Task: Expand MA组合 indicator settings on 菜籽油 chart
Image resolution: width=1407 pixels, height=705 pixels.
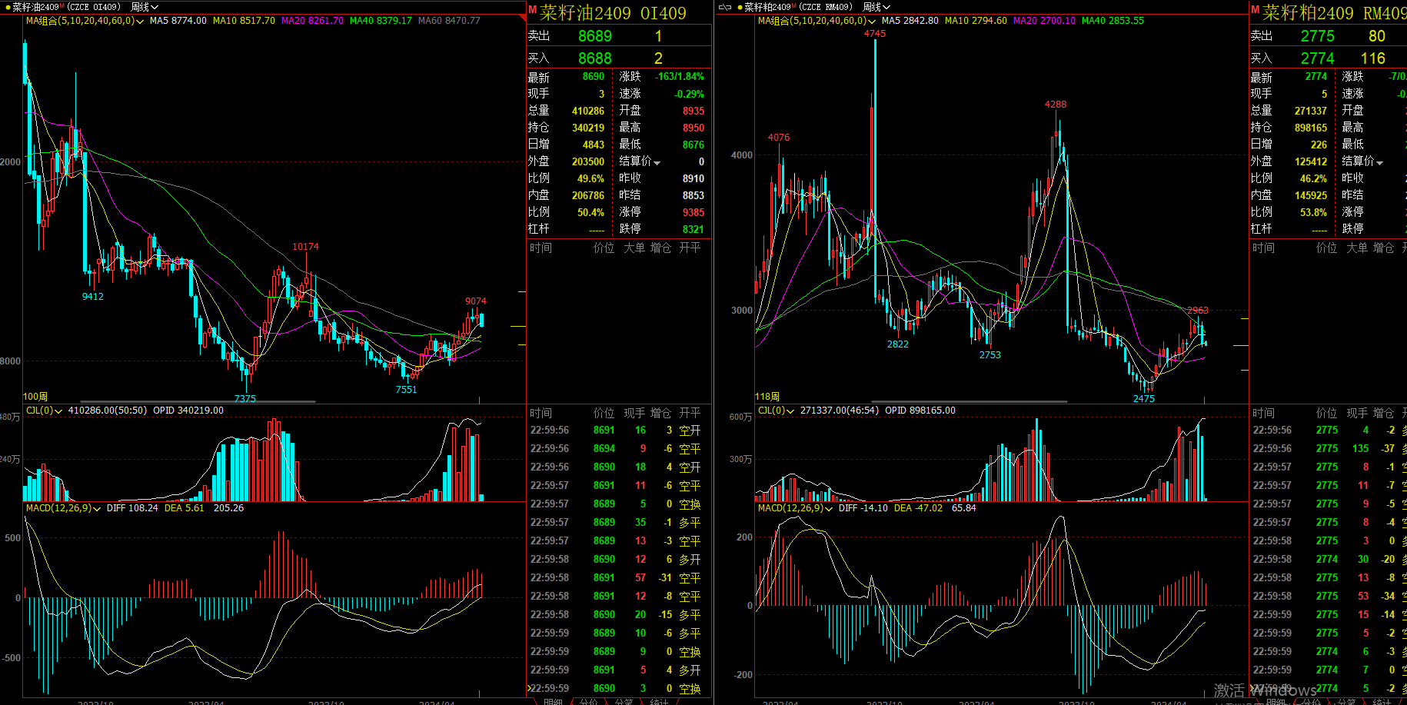Action: click(x=140, y=22)
